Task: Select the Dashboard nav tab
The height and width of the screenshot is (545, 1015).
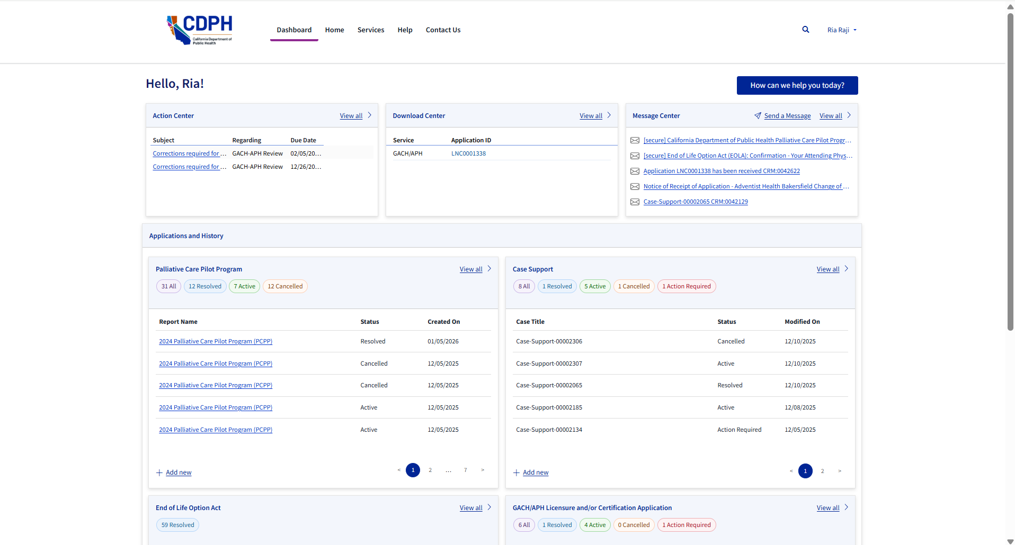Action: [x=294, y=30]
